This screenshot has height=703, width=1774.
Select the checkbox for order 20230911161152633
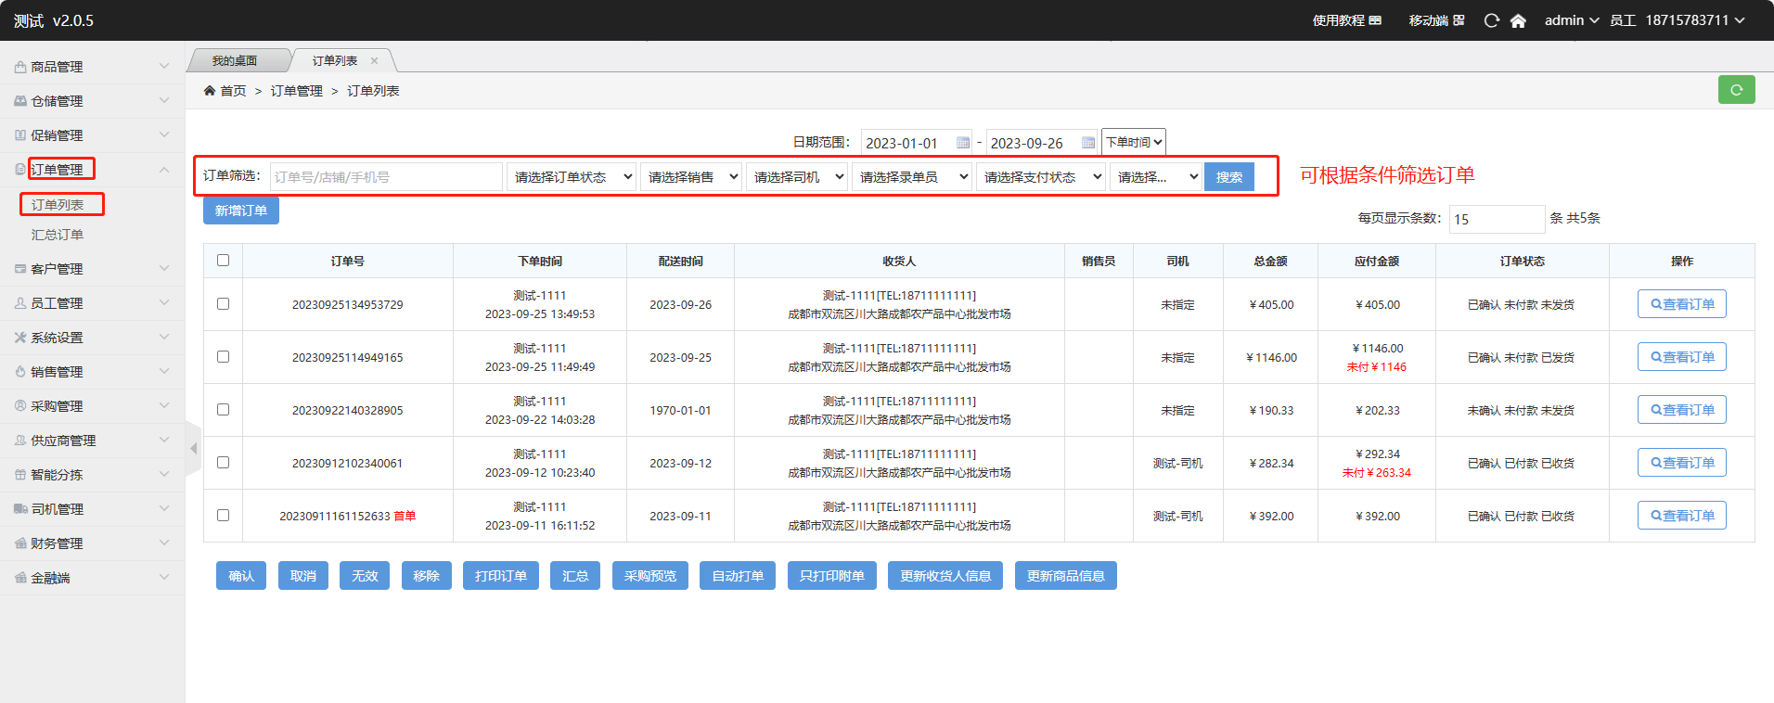click(223, 516)
